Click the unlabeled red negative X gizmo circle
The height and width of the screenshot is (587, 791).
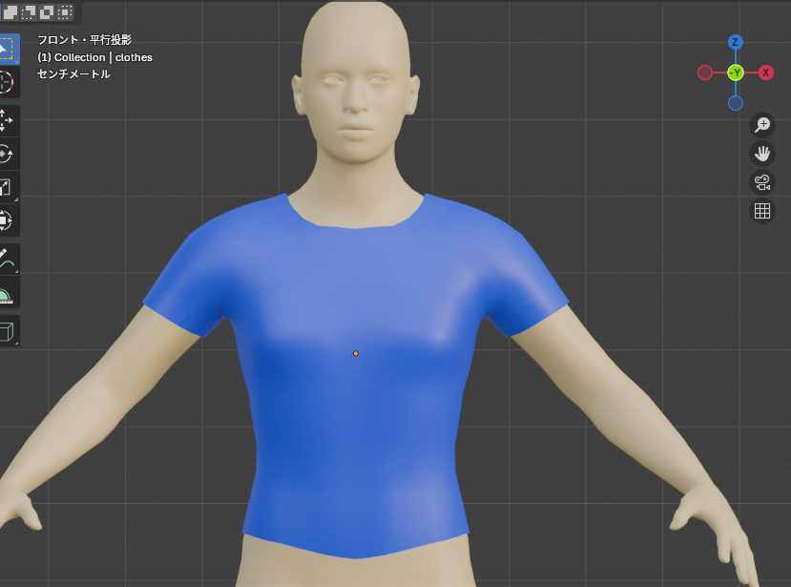pyautogui.click(x=704, y=73)
